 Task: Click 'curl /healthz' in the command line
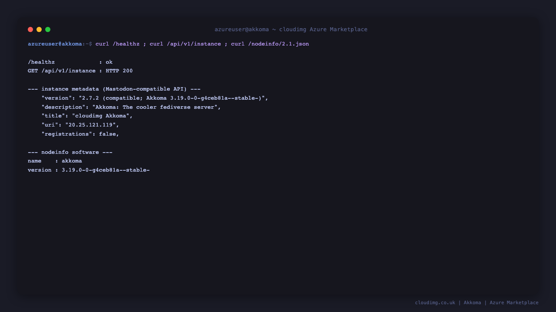[x=118, y=44]
